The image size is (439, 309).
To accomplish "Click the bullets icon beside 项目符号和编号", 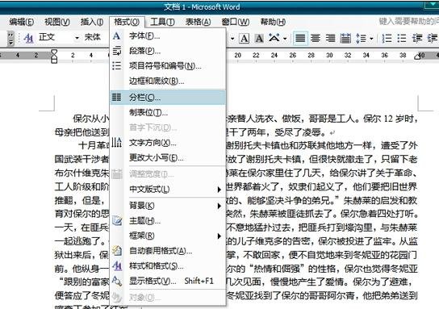I will pyautogui.click(x=116, y=66).
